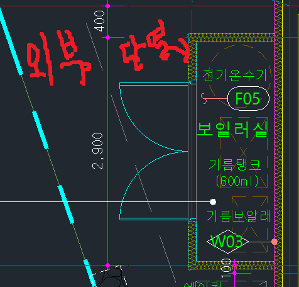The height and width of the screenshot is (287, 299).
Task: Click the 전기온수기 text label
Action: tap(234, 76)
